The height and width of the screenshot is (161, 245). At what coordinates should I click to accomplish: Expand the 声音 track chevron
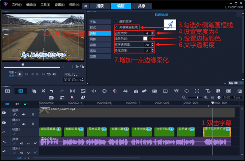tap(28, 143)
